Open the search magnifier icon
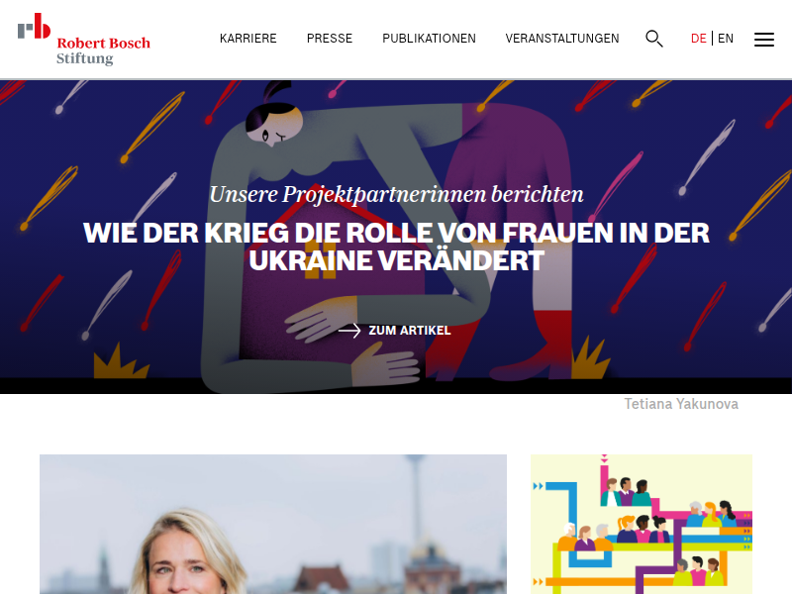This screenshot has width=792, height=594. pos(654,39)
